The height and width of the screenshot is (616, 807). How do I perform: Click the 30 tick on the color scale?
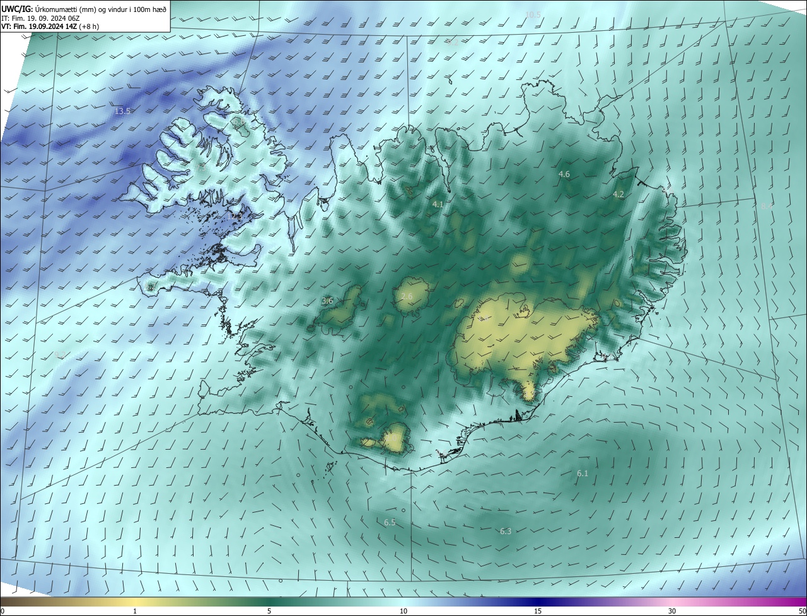pos(672,611)
